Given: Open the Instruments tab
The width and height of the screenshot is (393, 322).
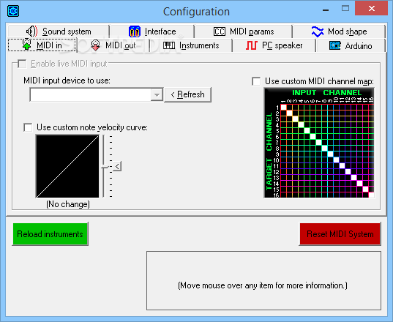Looking at the screenshot, I should 191,45.
